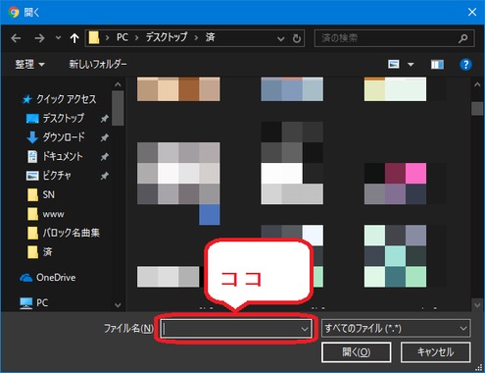Open the 整理 menu

point(29,64)
